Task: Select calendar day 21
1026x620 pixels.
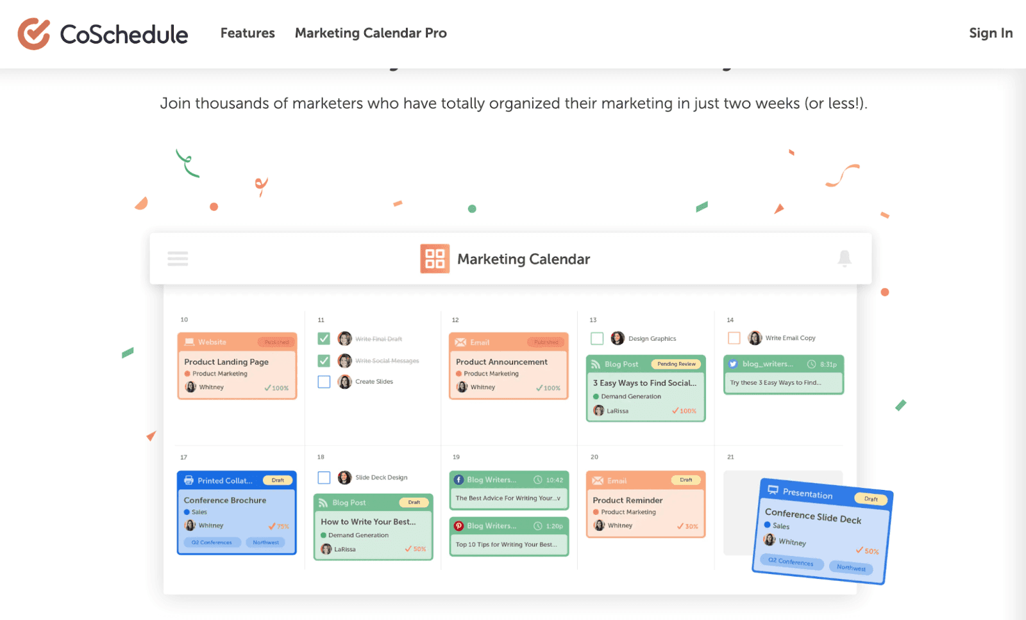Action: point(730,457)
